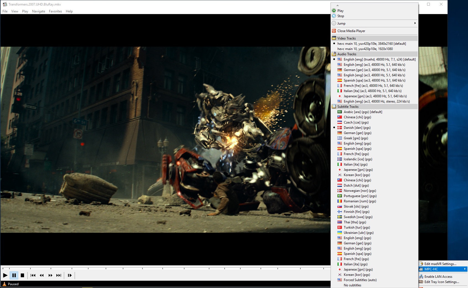
Task: Choose Play in the popup menu
Action: [x=375, y=11]
